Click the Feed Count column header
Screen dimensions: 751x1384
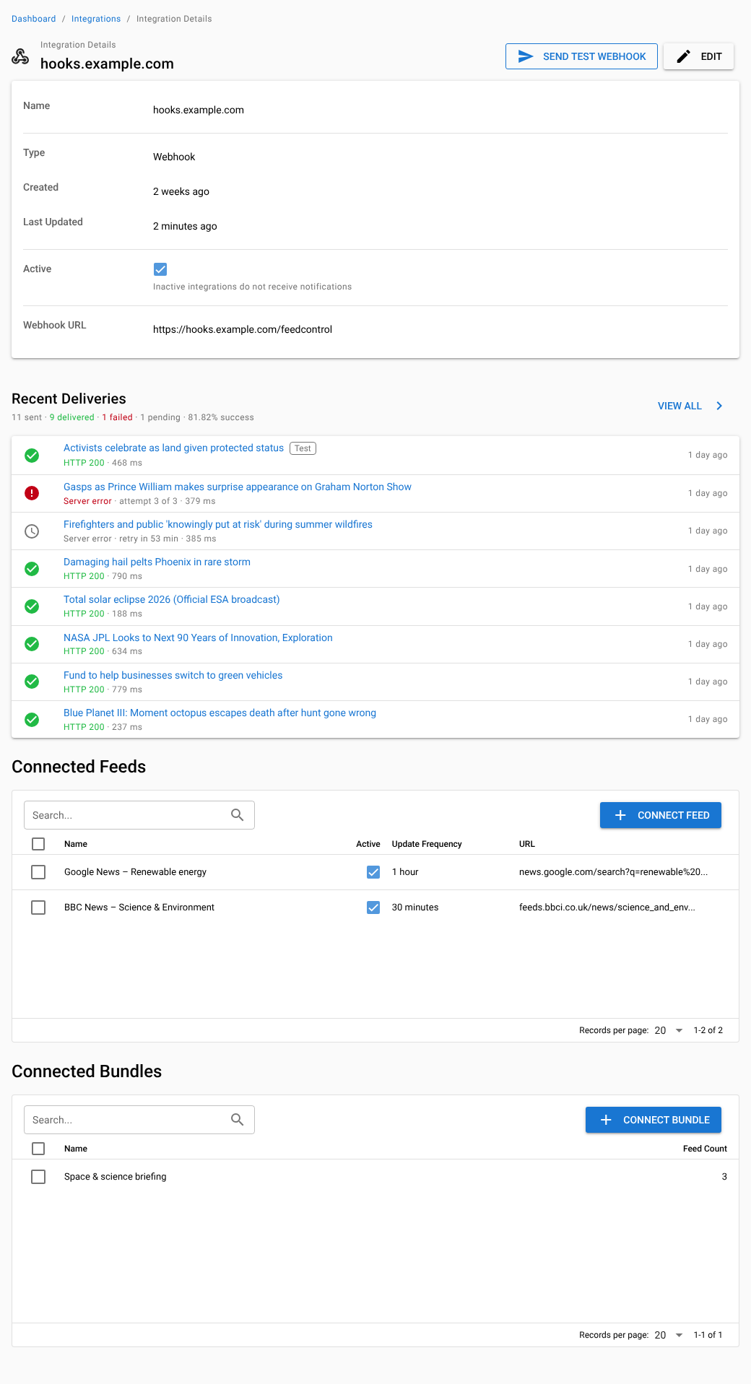(705, 1149)
